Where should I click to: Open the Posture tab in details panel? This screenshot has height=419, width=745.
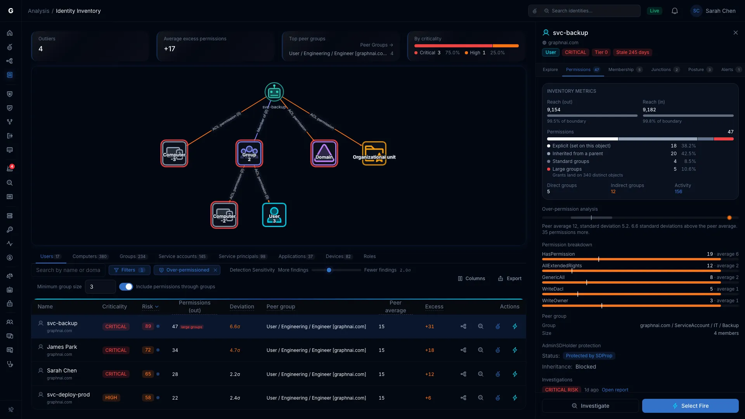click(700, 70)
